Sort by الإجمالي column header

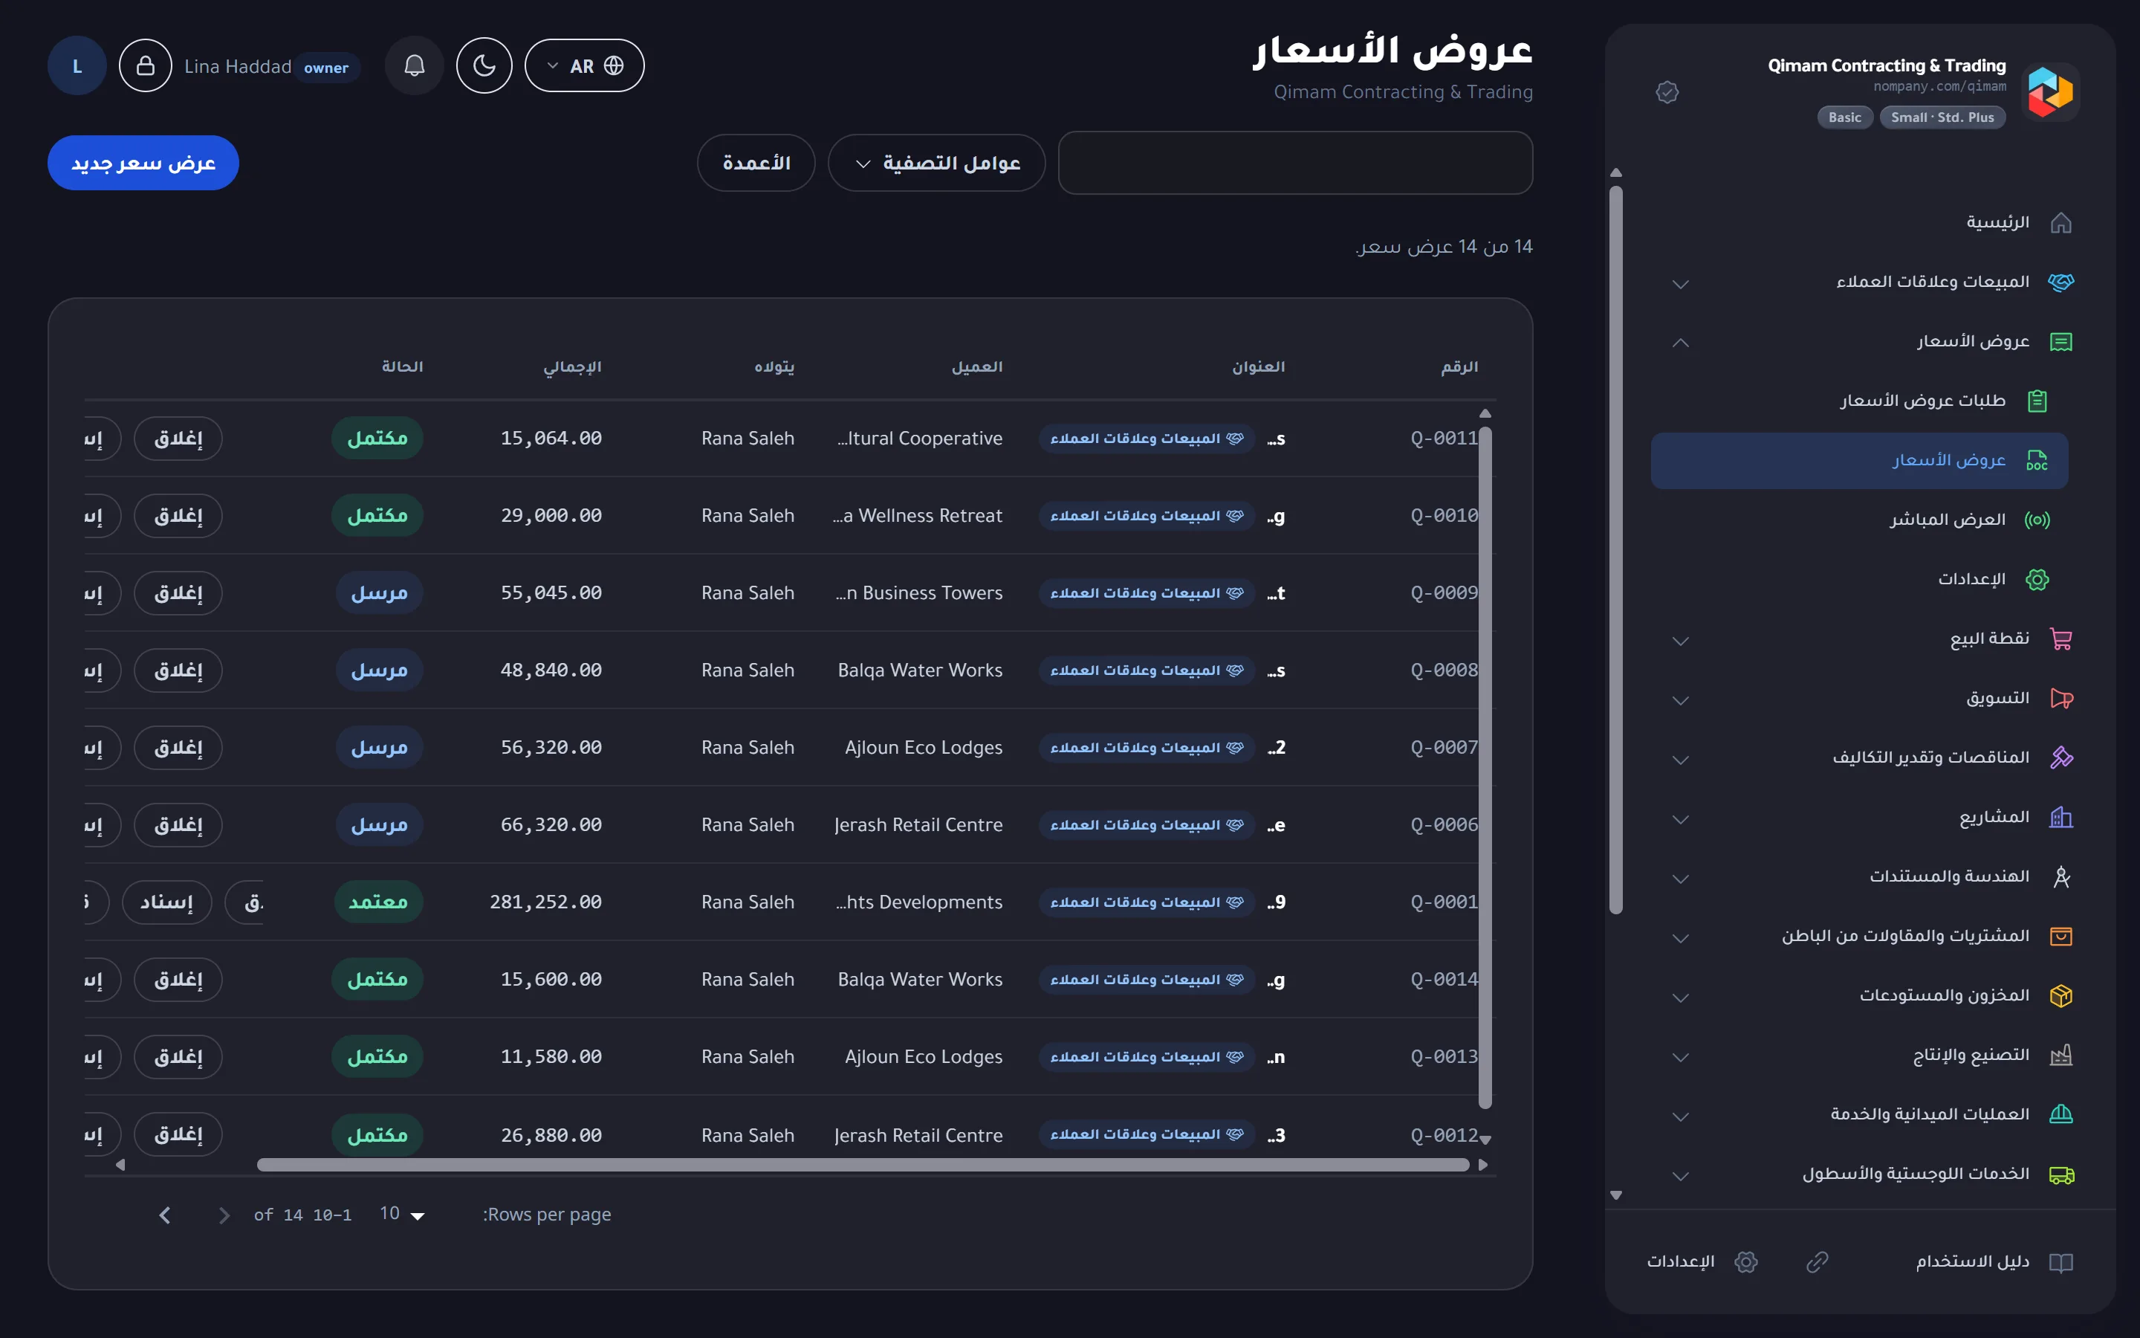572,366
